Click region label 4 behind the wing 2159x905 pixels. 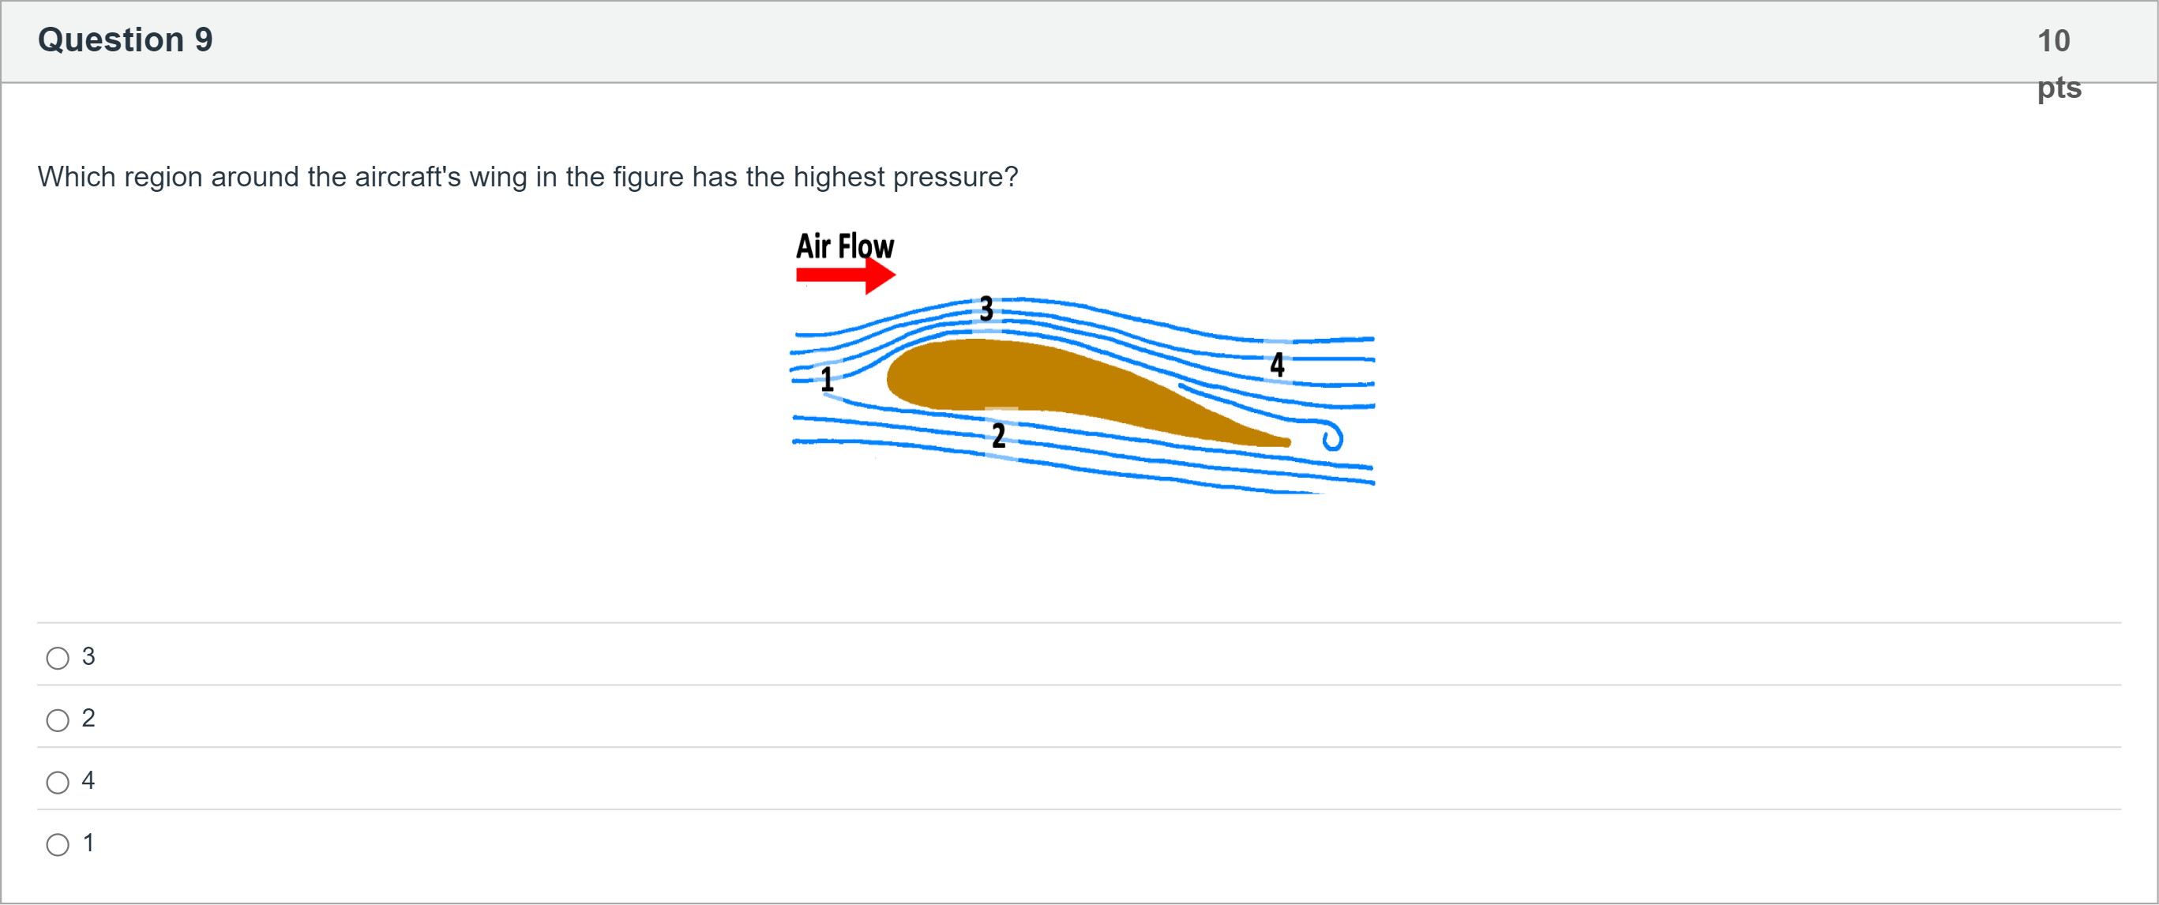1276,364
